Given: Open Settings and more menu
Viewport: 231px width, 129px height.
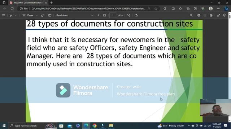Looking at the screenshot, I should (x=218, y=9).
